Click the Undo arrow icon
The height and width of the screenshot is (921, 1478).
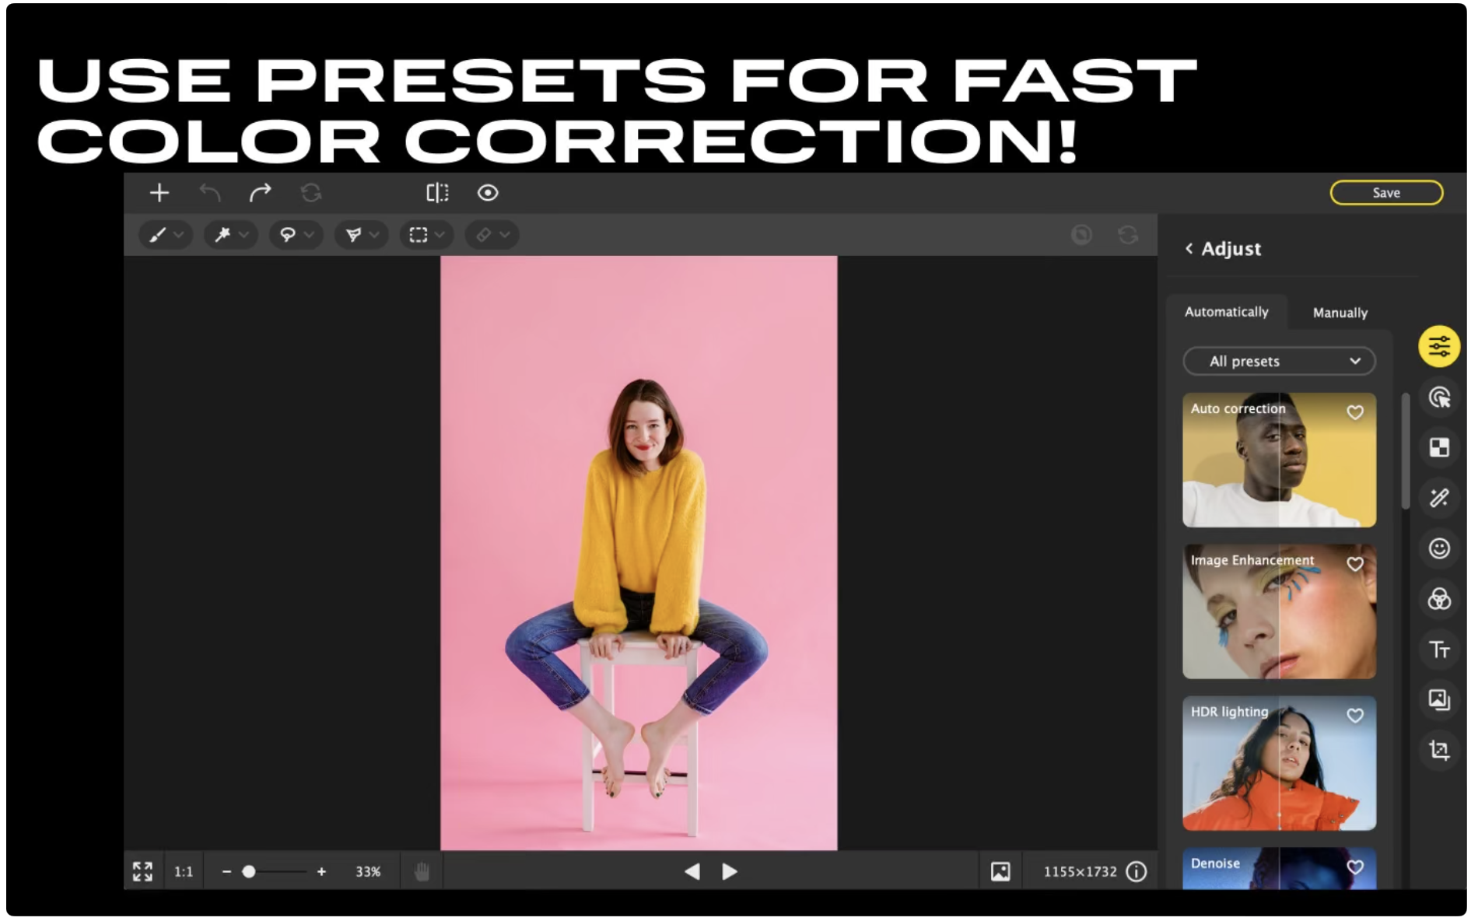[208, 192]
